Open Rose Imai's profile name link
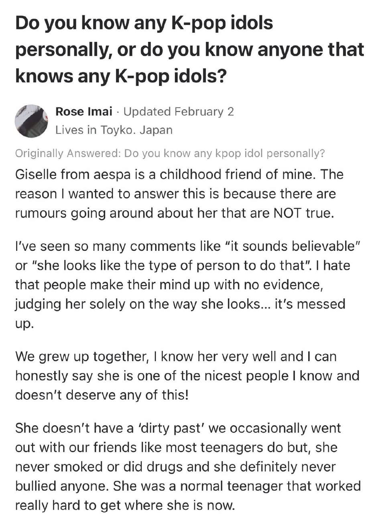This screenshot has height=514, width=380. coord(83,112)
